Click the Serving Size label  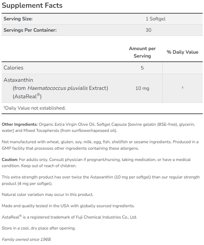pos(18,19)
